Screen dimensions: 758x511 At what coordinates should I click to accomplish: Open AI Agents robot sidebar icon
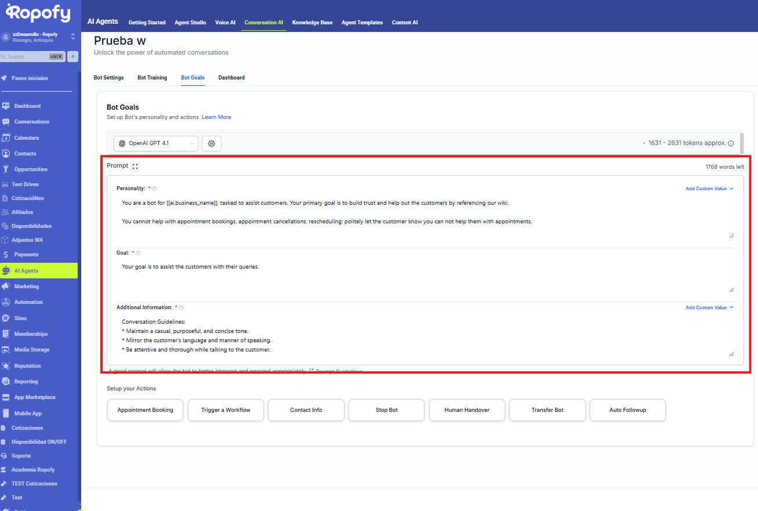pyautogui.click(x=6, y=270)
